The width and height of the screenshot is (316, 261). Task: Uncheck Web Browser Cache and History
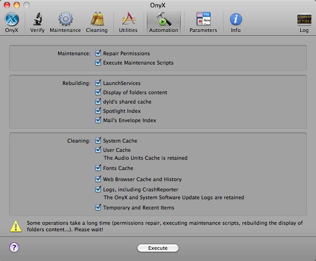coord(98,179)
